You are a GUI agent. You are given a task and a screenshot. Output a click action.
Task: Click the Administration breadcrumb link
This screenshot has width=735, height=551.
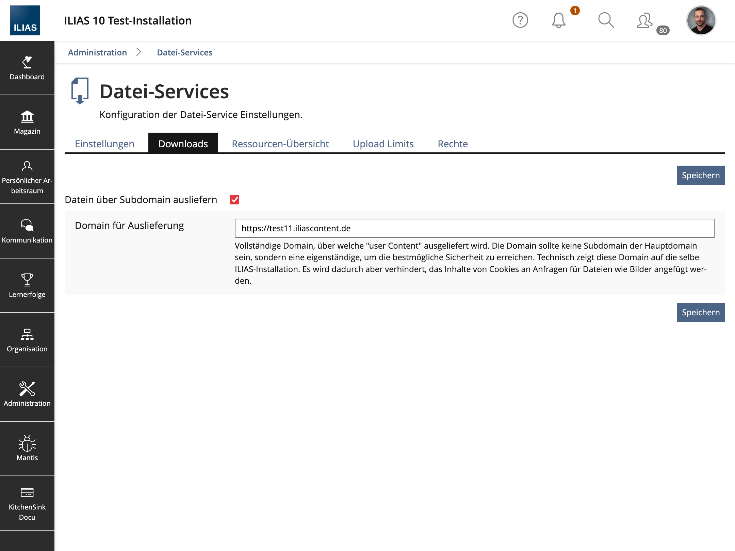[97, 52]
